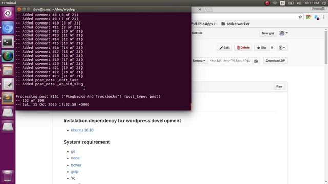
Task: Follow the bower link
Action: 76,165
